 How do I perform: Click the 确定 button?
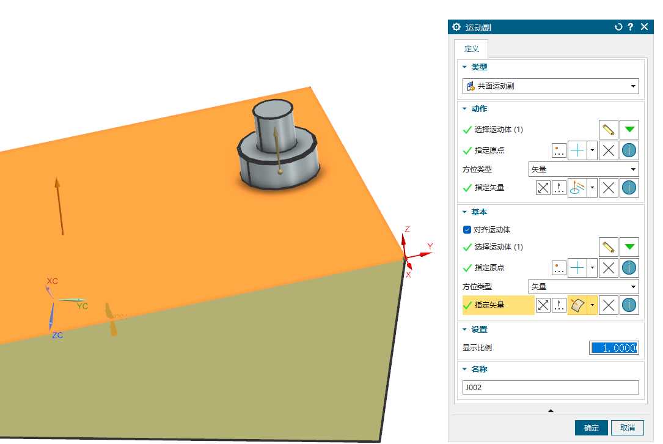(591, 427)
